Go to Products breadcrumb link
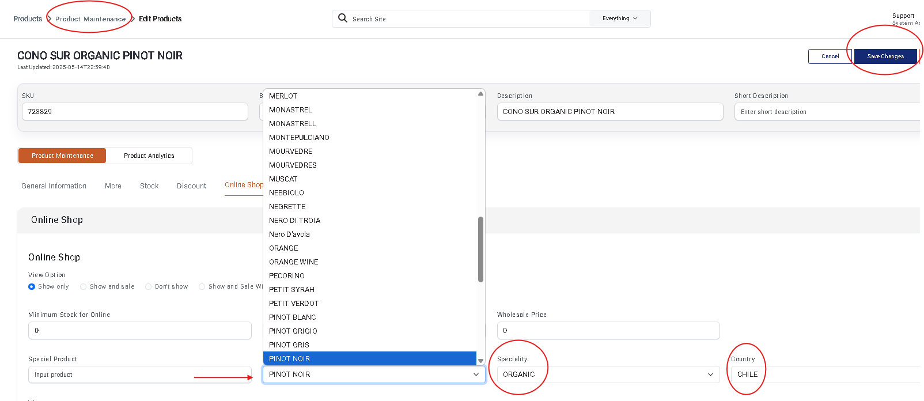The image size is (924, 401). [28, 19]
